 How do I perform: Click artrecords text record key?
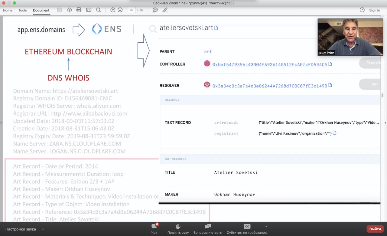[x=226, y=123]
